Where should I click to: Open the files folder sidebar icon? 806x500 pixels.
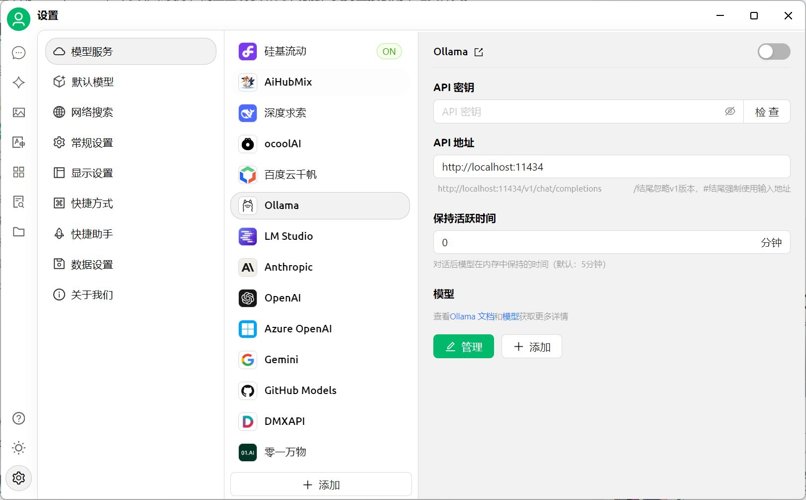coord(19,232)
